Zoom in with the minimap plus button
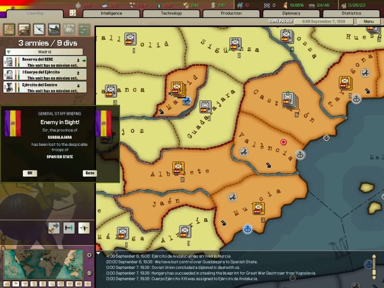Viewport: 384px width, 288px height. click(x=89, y=255)
